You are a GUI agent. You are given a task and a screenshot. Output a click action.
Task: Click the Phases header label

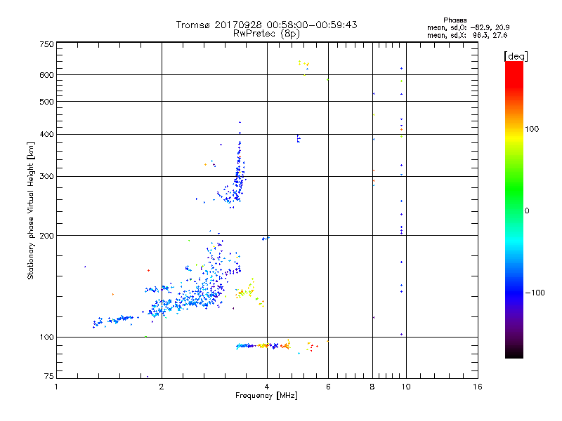tap(455, 20)
